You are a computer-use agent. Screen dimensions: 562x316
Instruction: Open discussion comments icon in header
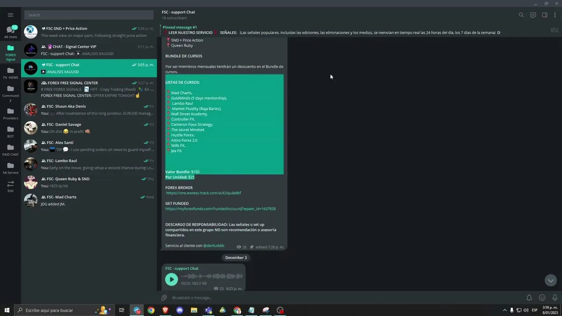point(533,15)
